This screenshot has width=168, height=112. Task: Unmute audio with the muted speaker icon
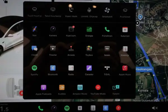155,108
